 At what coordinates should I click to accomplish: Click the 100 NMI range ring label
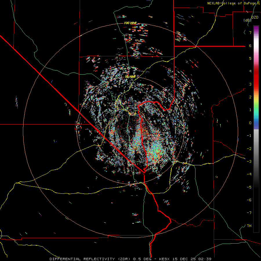coord(130,23)
